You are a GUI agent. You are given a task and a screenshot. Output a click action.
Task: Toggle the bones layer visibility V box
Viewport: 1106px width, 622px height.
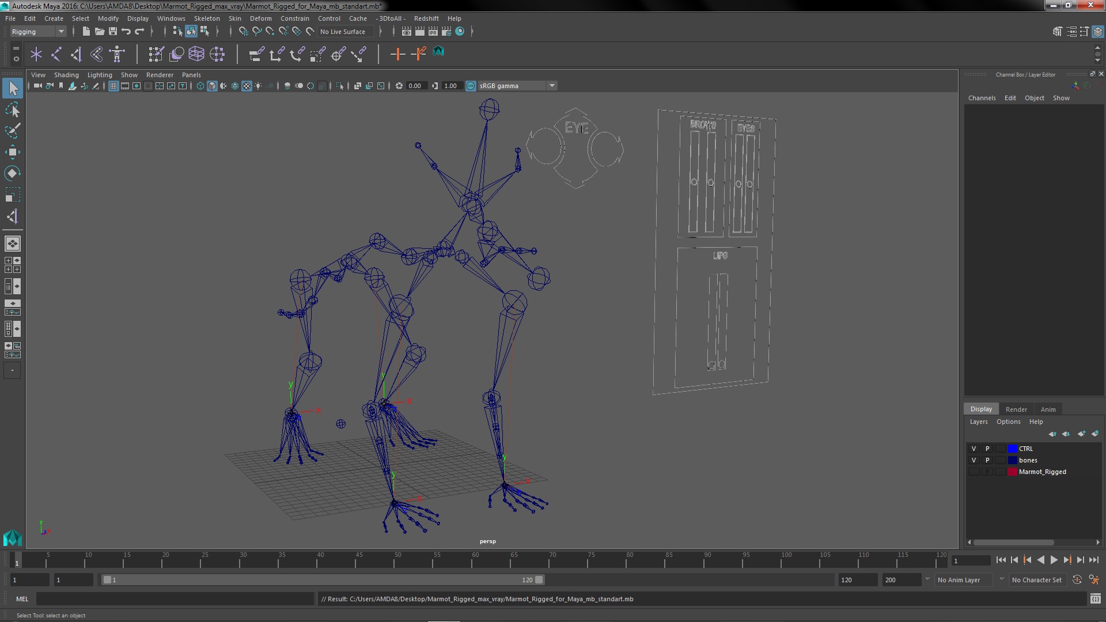[974, 460]
